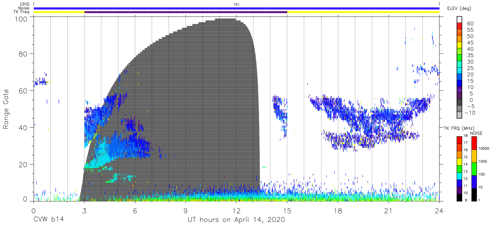Click the x-axis tick label "6"
The image size is (494, 228).
(x=135, y=211)
